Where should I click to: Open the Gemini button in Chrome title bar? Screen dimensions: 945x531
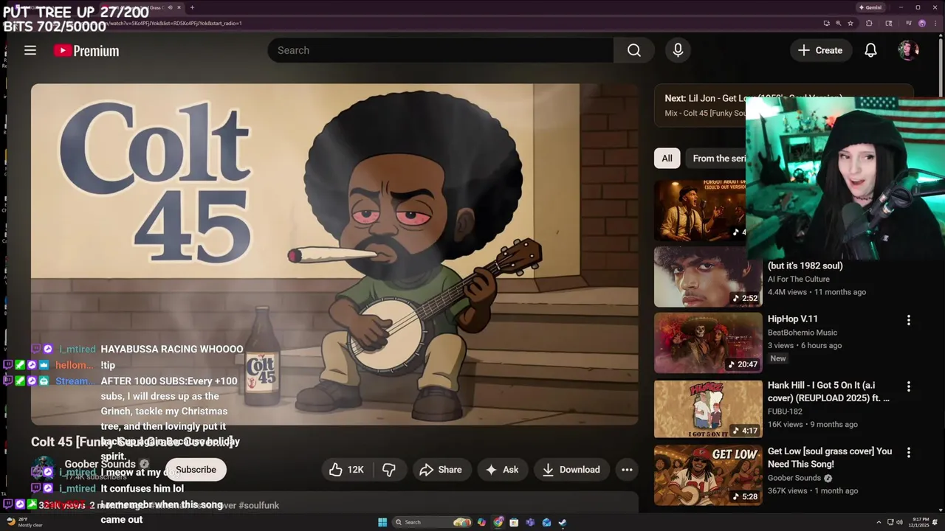(x=870, y=7)
